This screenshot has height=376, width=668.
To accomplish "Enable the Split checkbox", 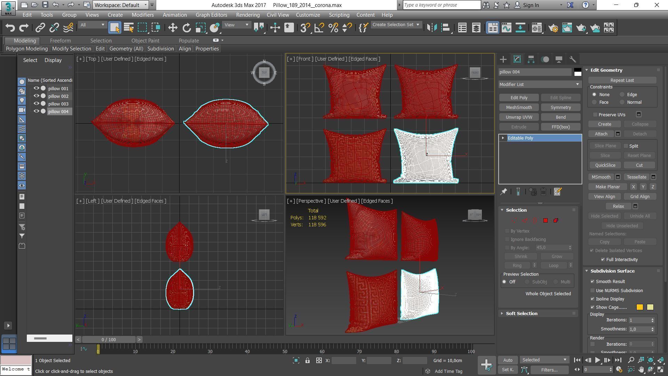I will 626,146.
